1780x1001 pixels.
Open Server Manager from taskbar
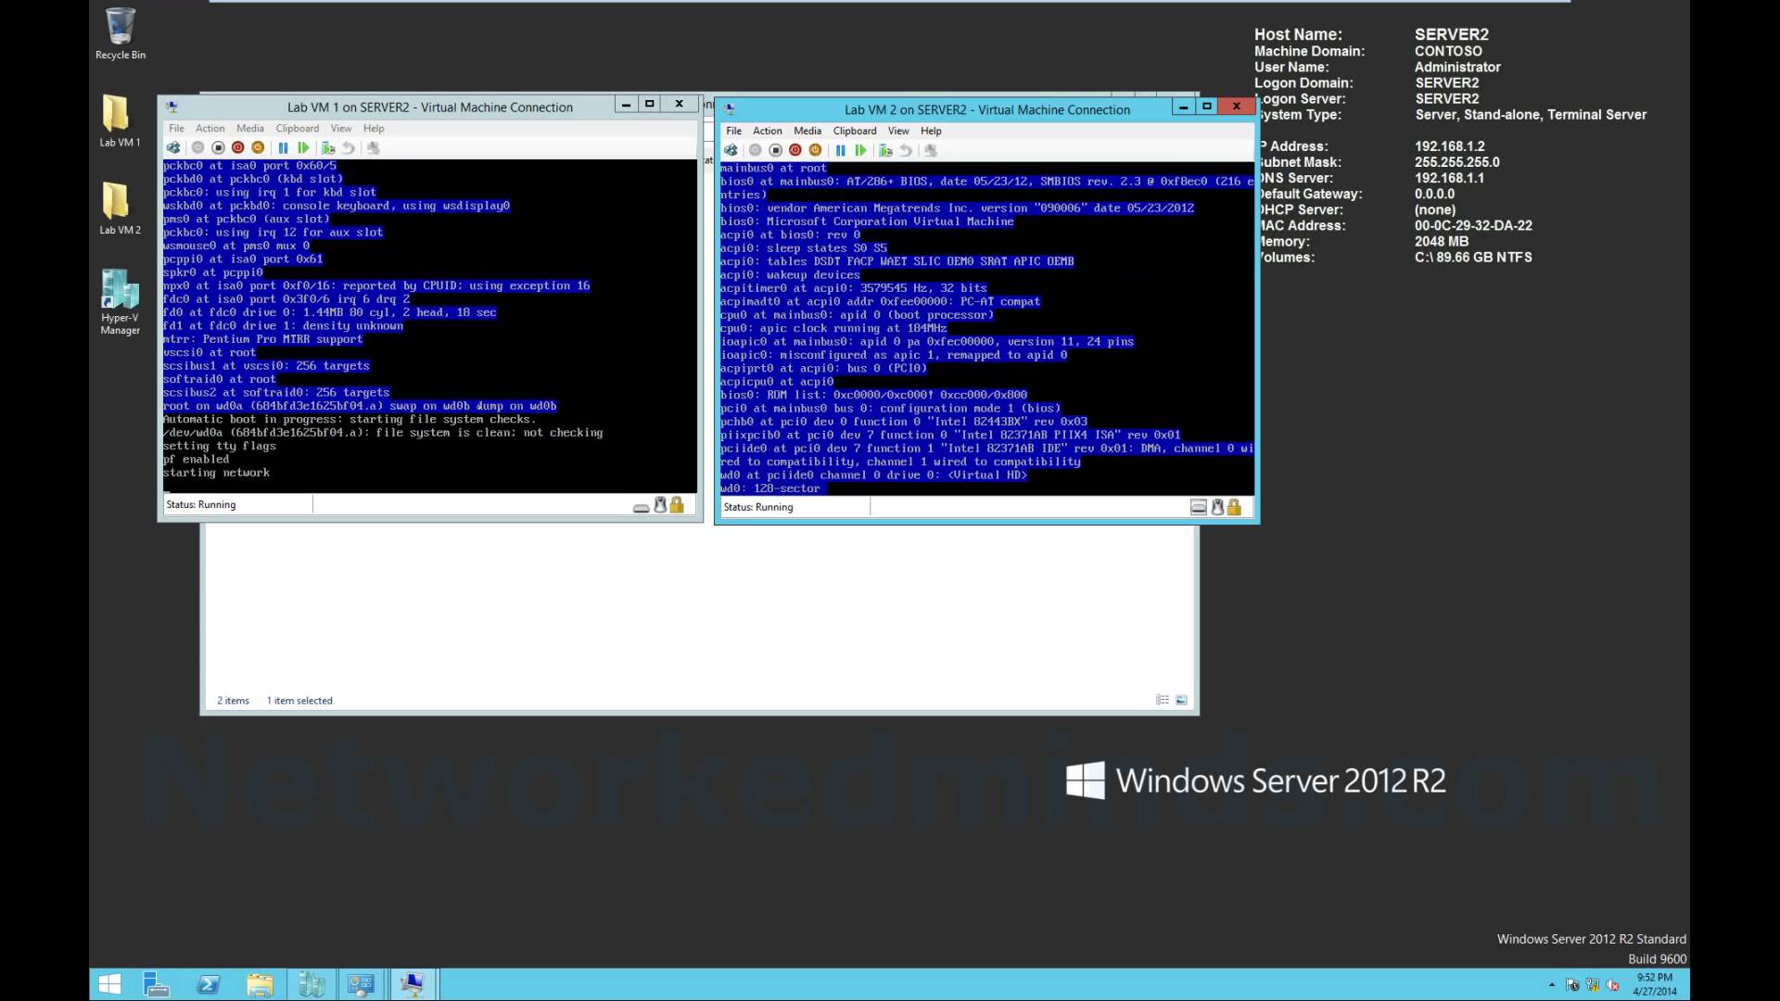pos(156,984)
